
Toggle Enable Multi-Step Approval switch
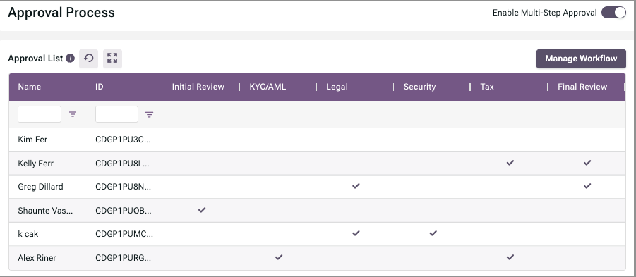[x=613, y=13]
